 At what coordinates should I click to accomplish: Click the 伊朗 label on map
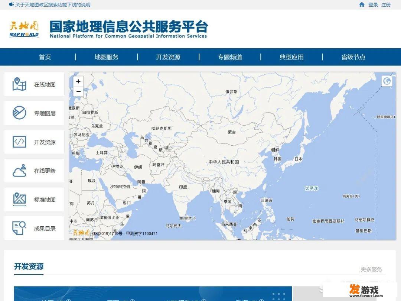coord(138,167)
